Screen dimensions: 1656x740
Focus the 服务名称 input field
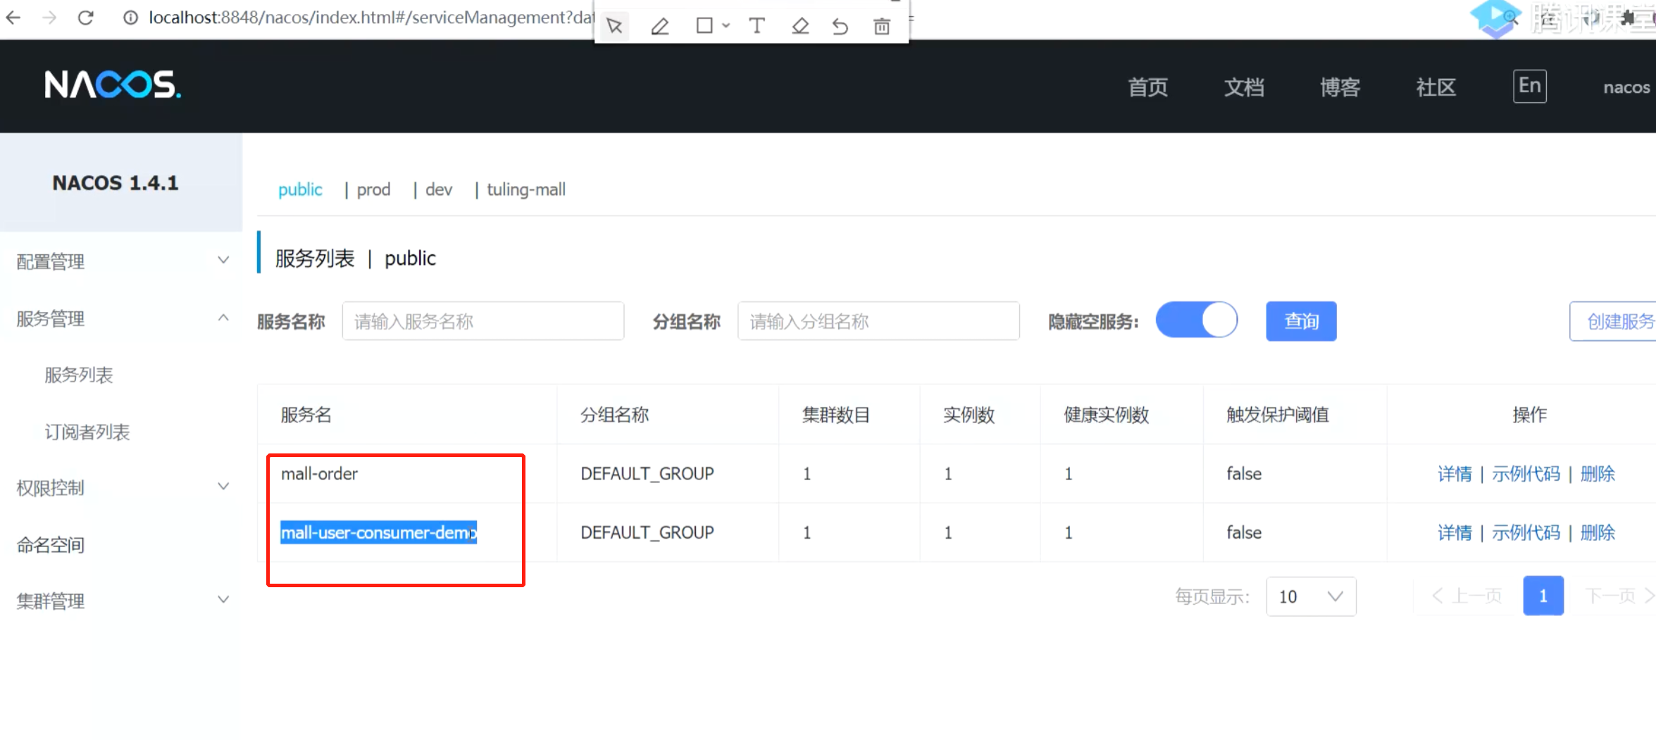(483, 321)
